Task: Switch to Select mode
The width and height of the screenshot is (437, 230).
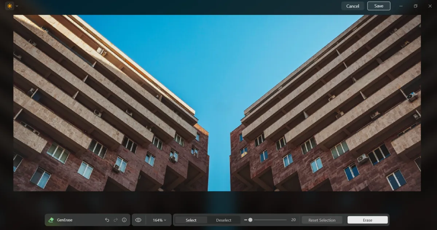Action: [192, 220]
